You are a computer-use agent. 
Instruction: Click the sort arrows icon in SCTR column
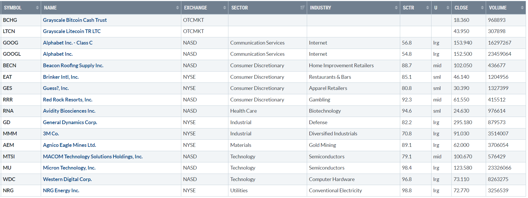tap(427, 8)
